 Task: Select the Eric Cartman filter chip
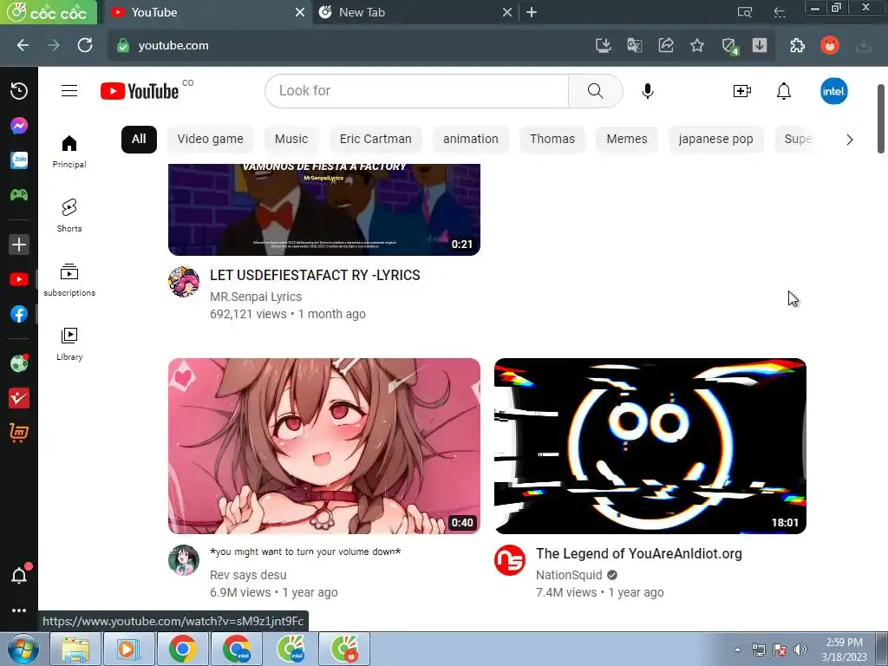coord(375,140)
